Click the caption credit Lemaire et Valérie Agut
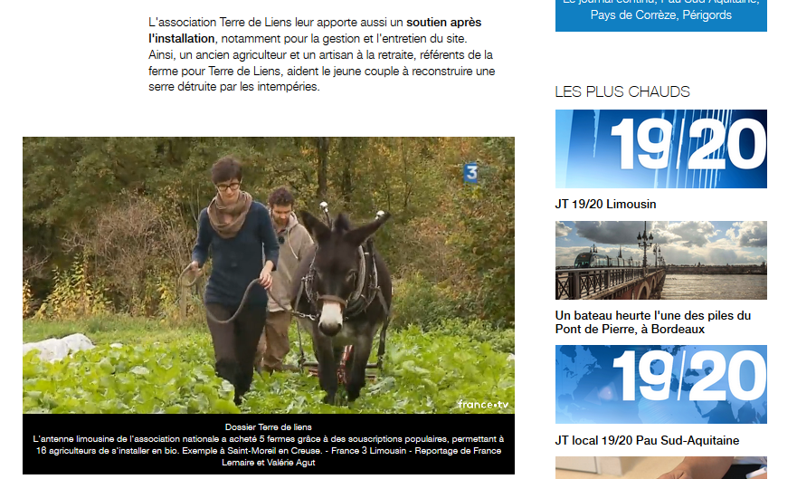The image size is (797, 479). [269, 463]
